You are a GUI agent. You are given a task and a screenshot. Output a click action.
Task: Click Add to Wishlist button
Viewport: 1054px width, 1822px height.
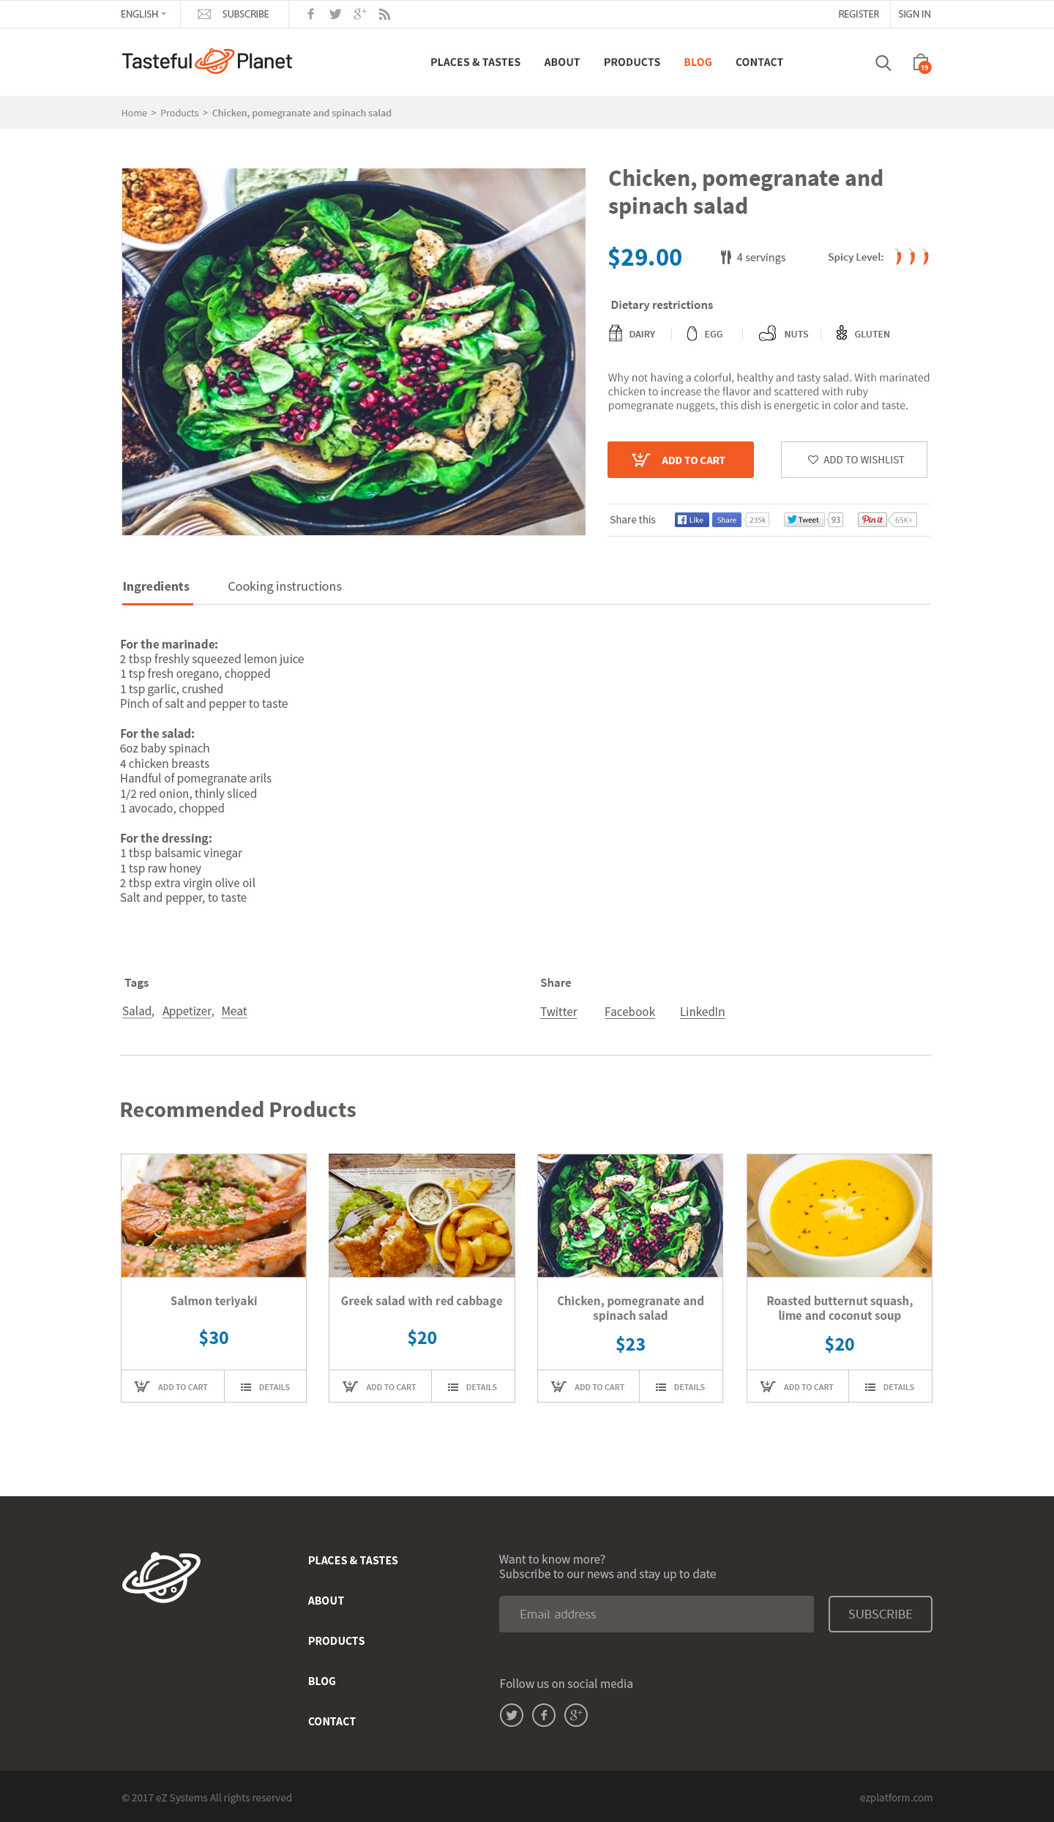(854, 460)
